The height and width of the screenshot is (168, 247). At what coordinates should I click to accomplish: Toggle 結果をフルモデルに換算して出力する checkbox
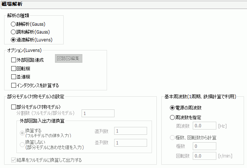pos(14,160)
